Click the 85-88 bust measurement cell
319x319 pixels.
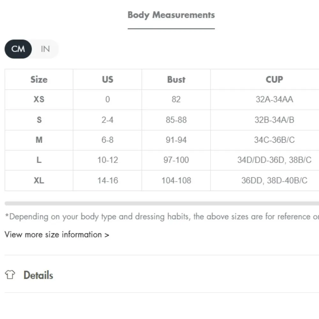tap(176, 120)
